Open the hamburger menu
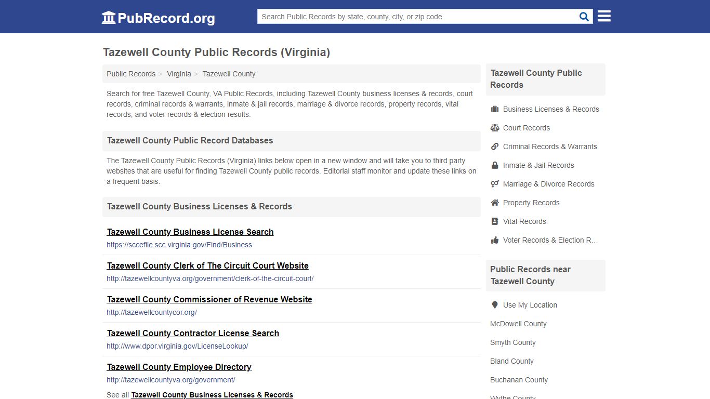The width and height of the screenshot is (710, 399). [604, 16]
